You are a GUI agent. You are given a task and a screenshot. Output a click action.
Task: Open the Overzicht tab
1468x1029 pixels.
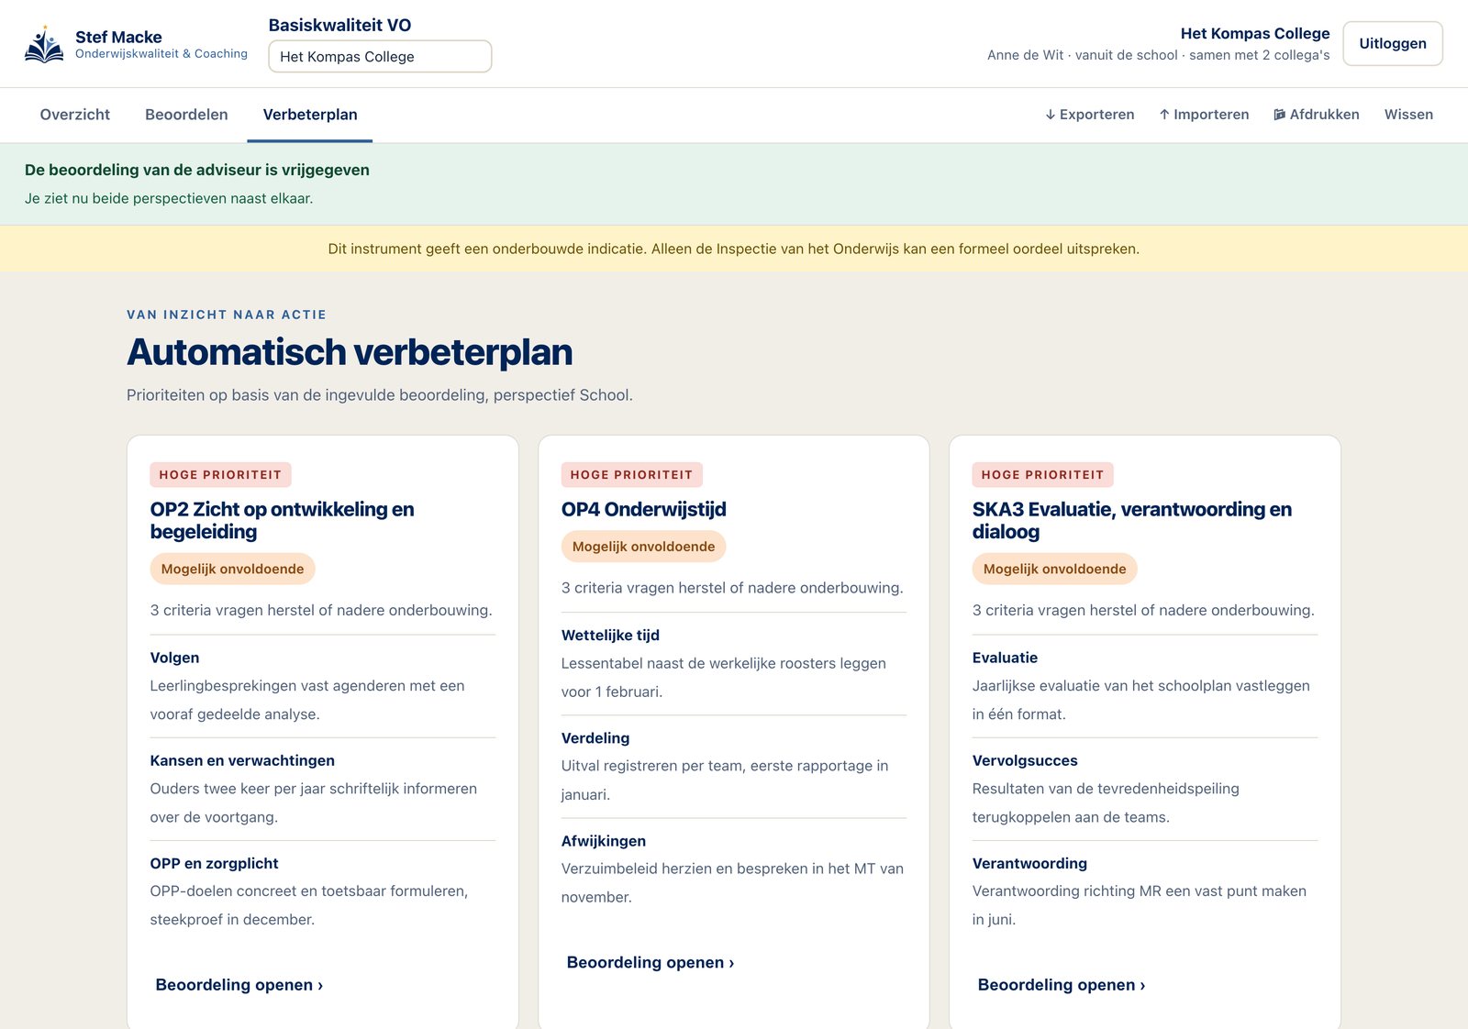point(75,115)
